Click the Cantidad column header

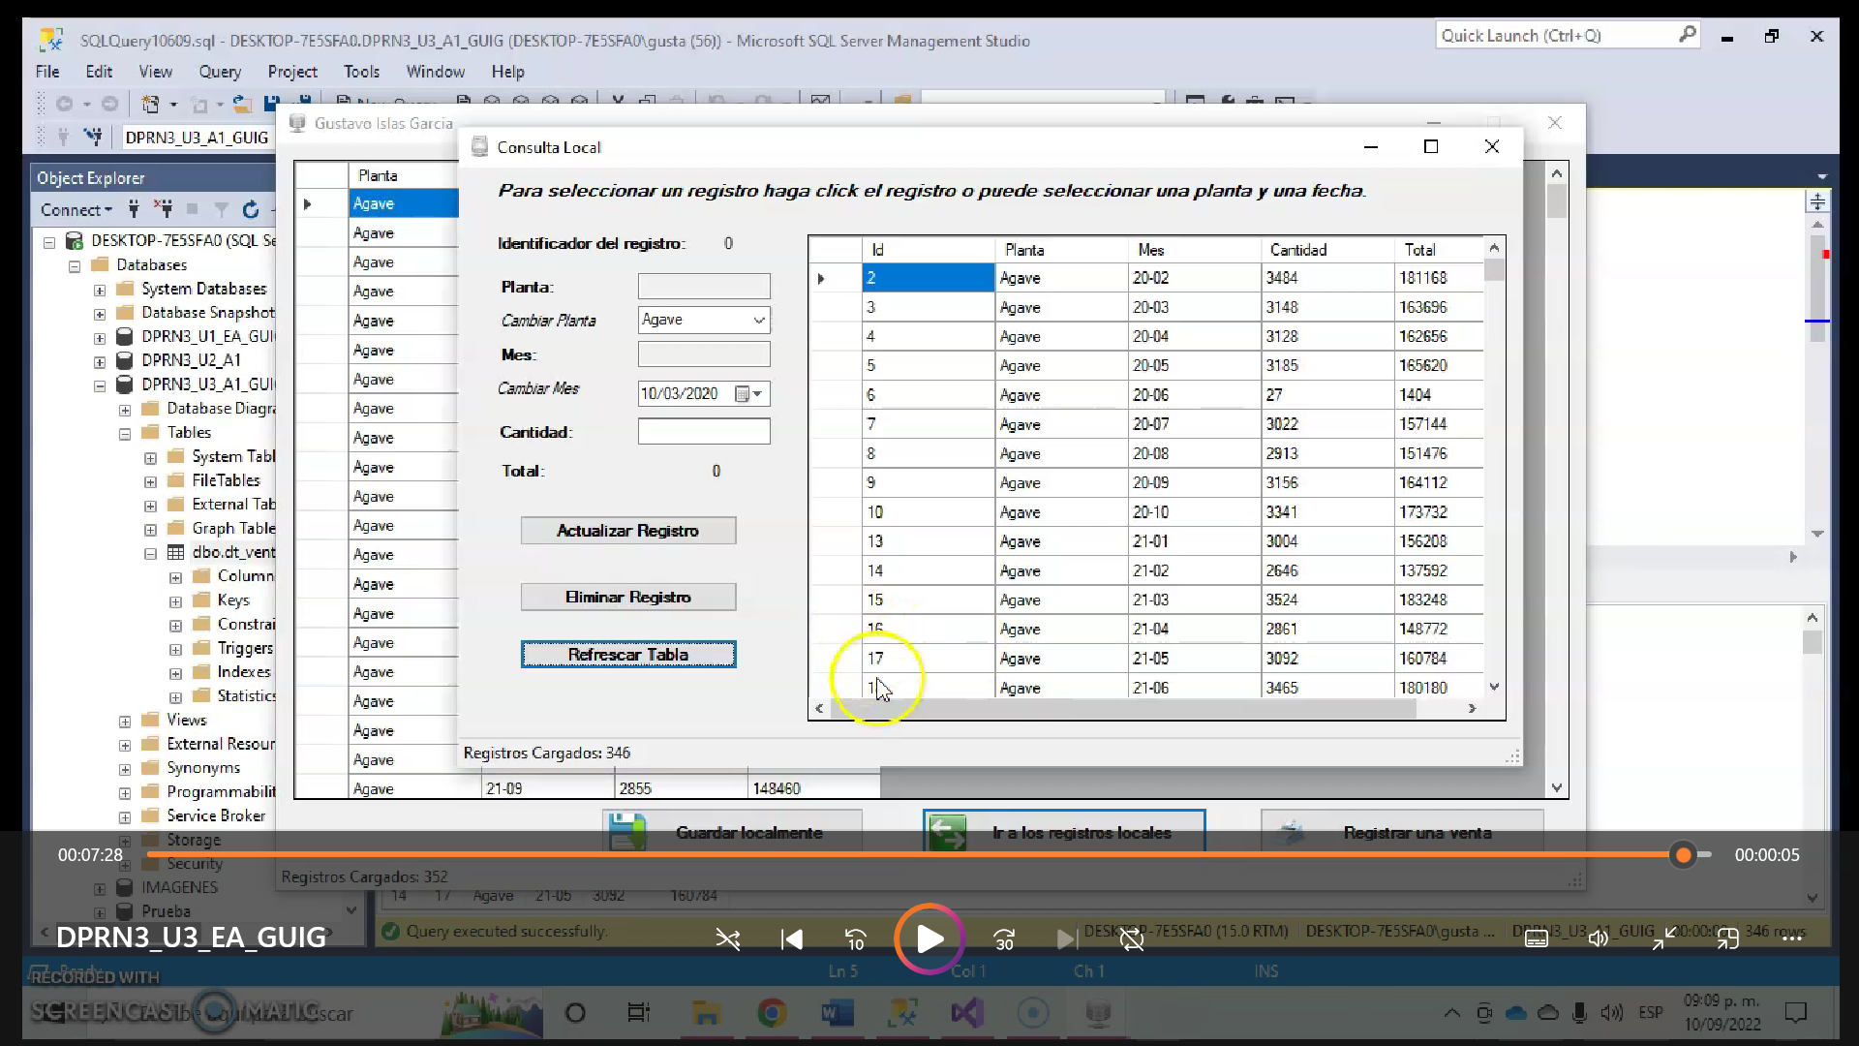(x=1327, y=250)
